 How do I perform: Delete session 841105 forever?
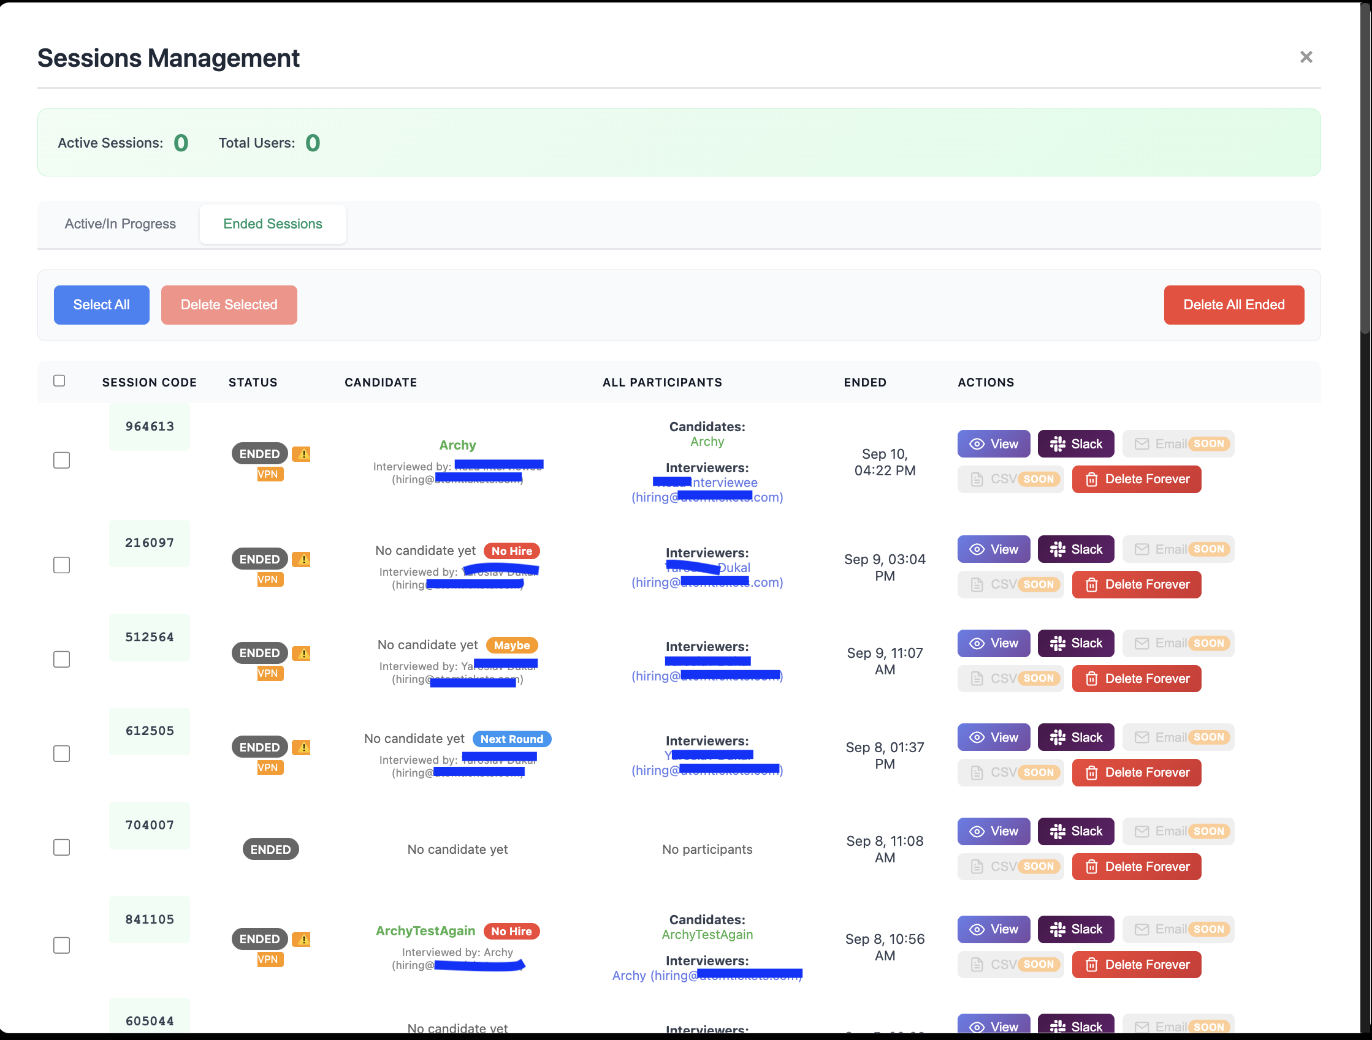(1137, 965)
